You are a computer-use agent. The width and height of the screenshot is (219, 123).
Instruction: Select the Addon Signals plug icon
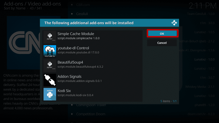click(50, 80)
